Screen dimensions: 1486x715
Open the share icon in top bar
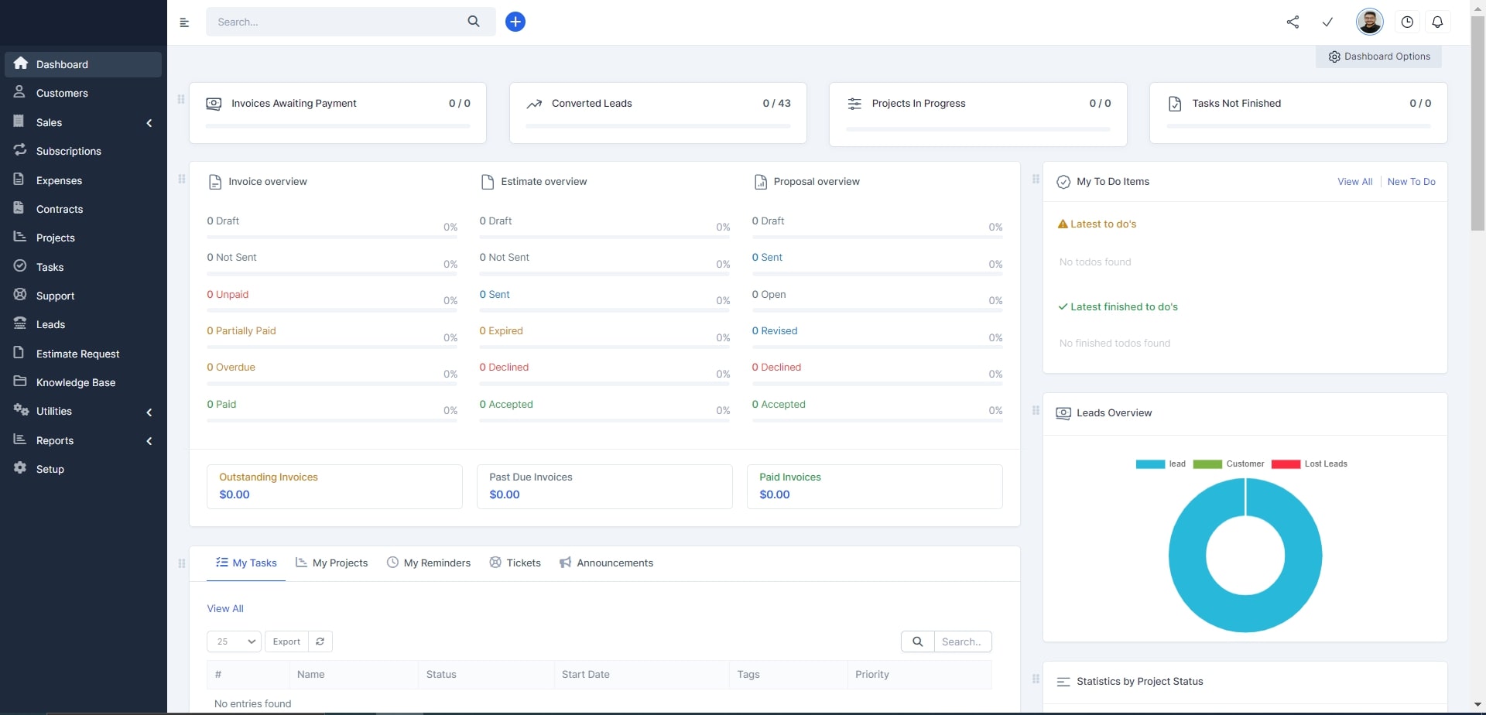click(x=1293, y=22)
